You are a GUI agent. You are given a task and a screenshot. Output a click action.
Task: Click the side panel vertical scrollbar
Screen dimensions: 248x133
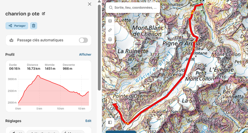pyautogui.click(x=99, y=47)
